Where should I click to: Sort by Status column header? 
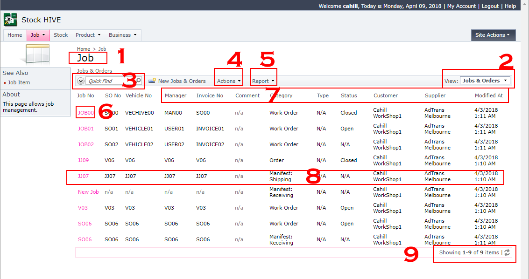[349, 95]
